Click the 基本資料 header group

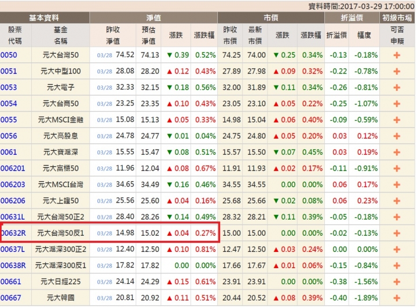pyautogui.click(x=45, y=18)
